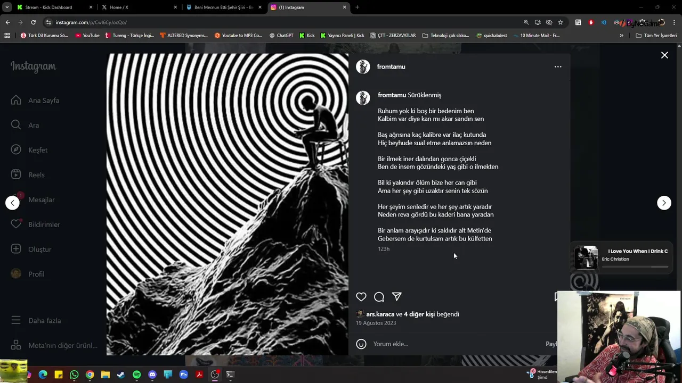The width and height of the screenshot is (682, 383).
Task: Open Discord from taskbar
Action: coord(152,374)
